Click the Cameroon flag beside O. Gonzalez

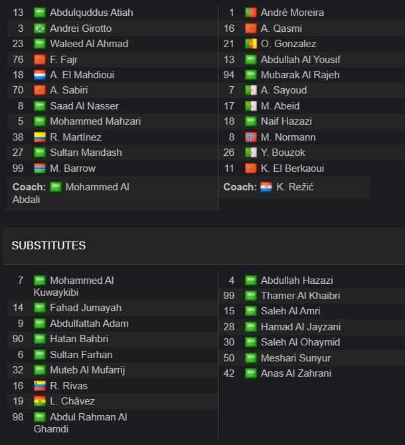click(x=251, y=44)
